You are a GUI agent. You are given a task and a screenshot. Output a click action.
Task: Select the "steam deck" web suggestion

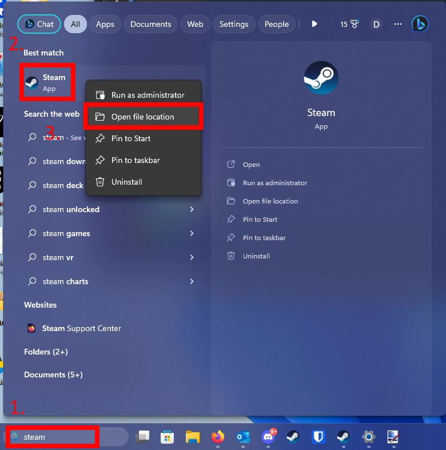(56, 185)
